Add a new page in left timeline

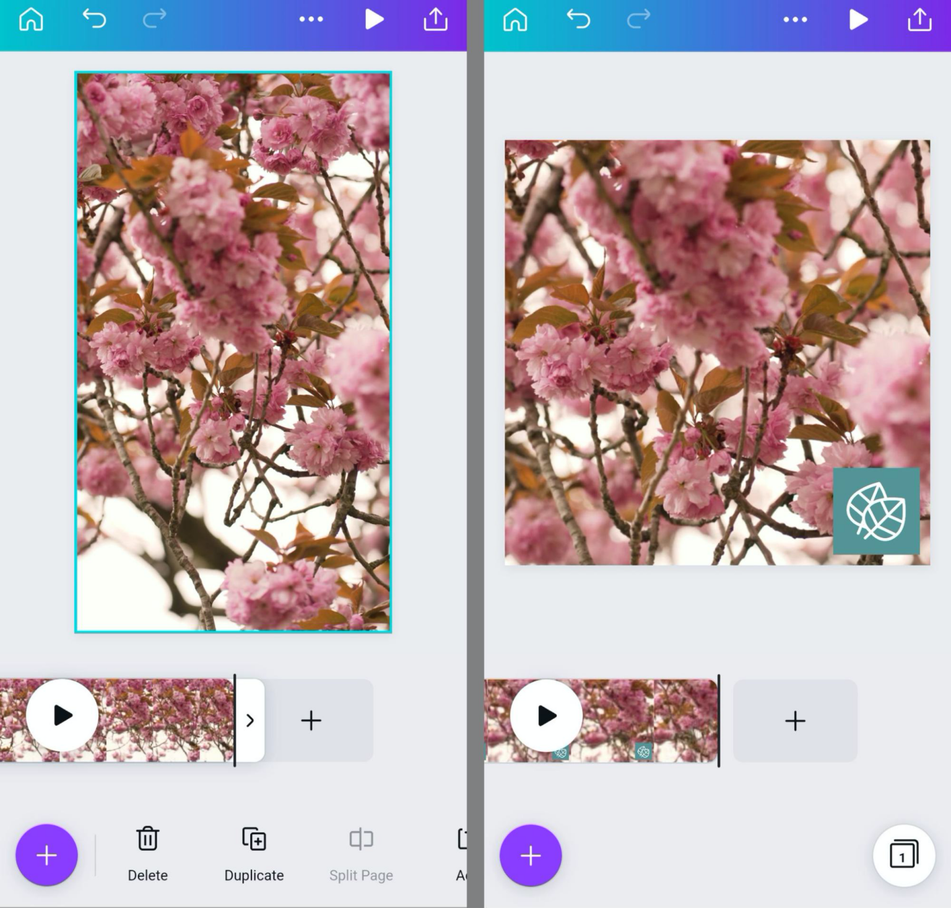(x=311, y=720)
